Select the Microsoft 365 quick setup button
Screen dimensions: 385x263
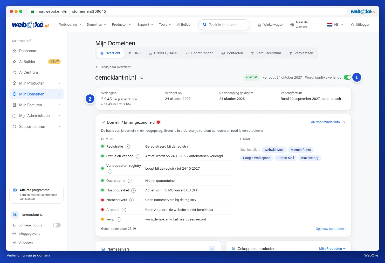tap(301, 150)
